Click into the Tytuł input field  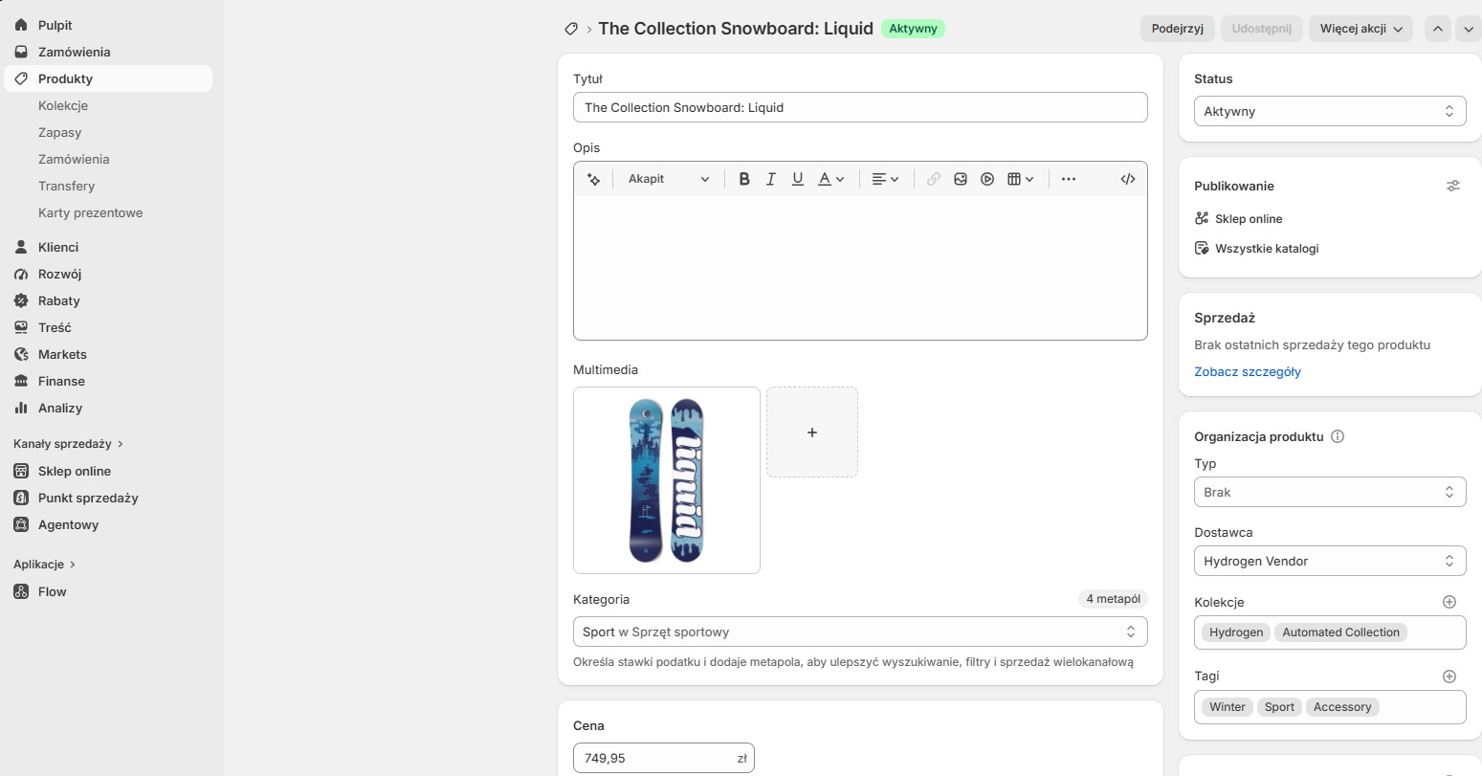pyautogui.click(x=860, y=107)
